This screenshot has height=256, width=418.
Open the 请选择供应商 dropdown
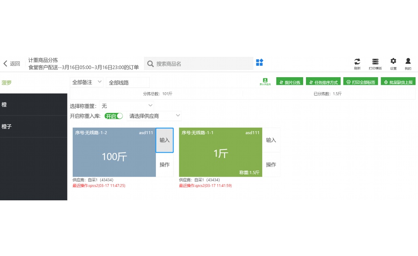click(154, 116)
